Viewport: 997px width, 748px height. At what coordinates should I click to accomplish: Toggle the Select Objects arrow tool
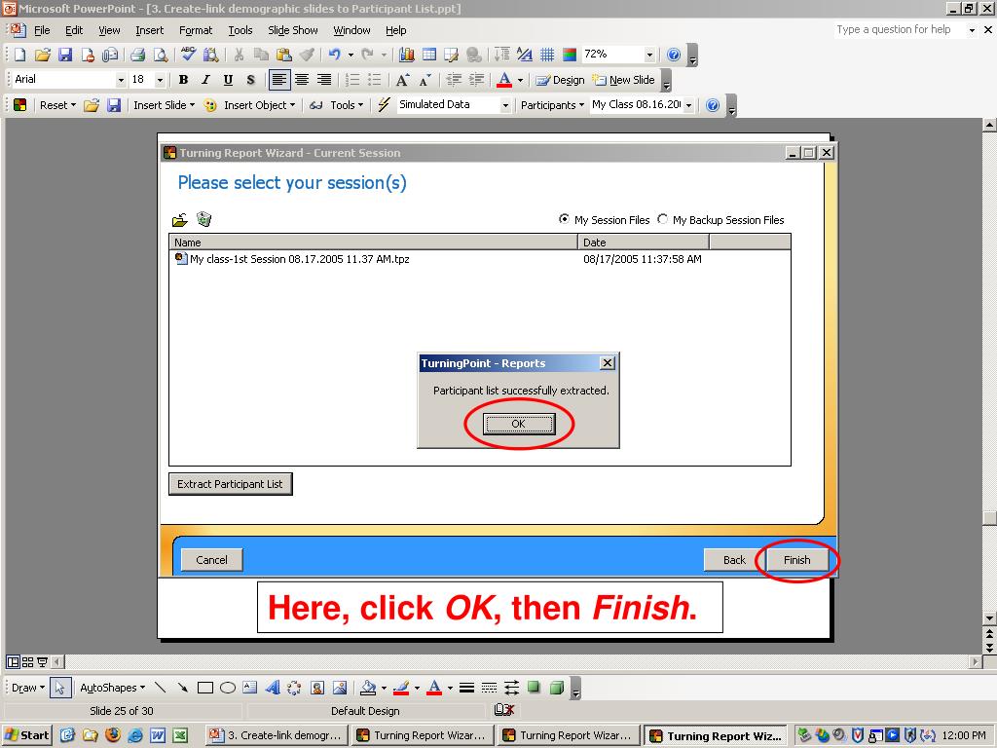tap(59, 688)
